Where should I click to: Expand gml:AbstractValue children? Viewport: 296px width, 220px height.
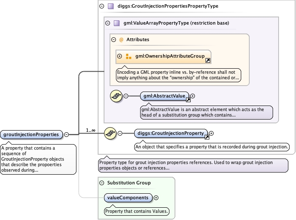[193, 96]
